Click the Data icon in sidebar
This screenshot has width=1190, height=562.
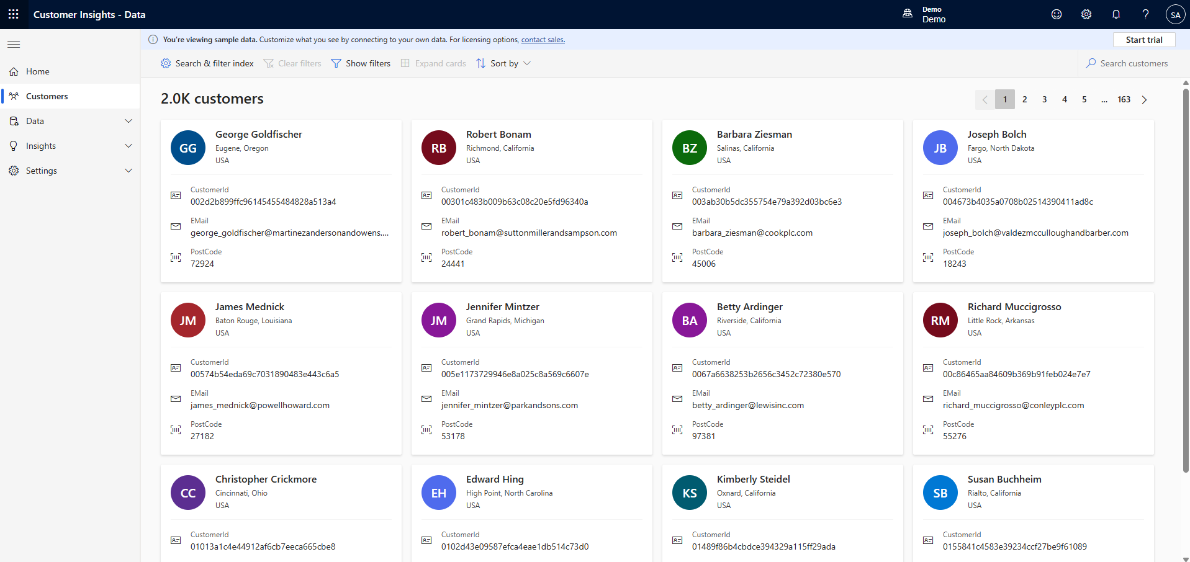(14, 121)
